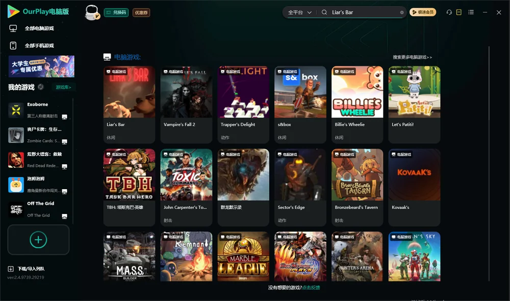Click 搜索更多电脑游戏>> link

pos(412,57)
